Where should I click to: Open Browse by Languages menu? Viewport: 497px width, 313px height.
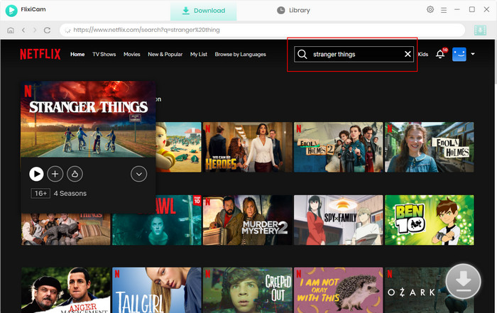pos(240,55)
